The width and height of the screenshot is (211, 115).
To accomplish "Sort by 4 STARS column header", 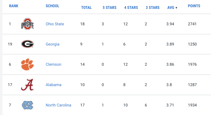I will (131, 8).
